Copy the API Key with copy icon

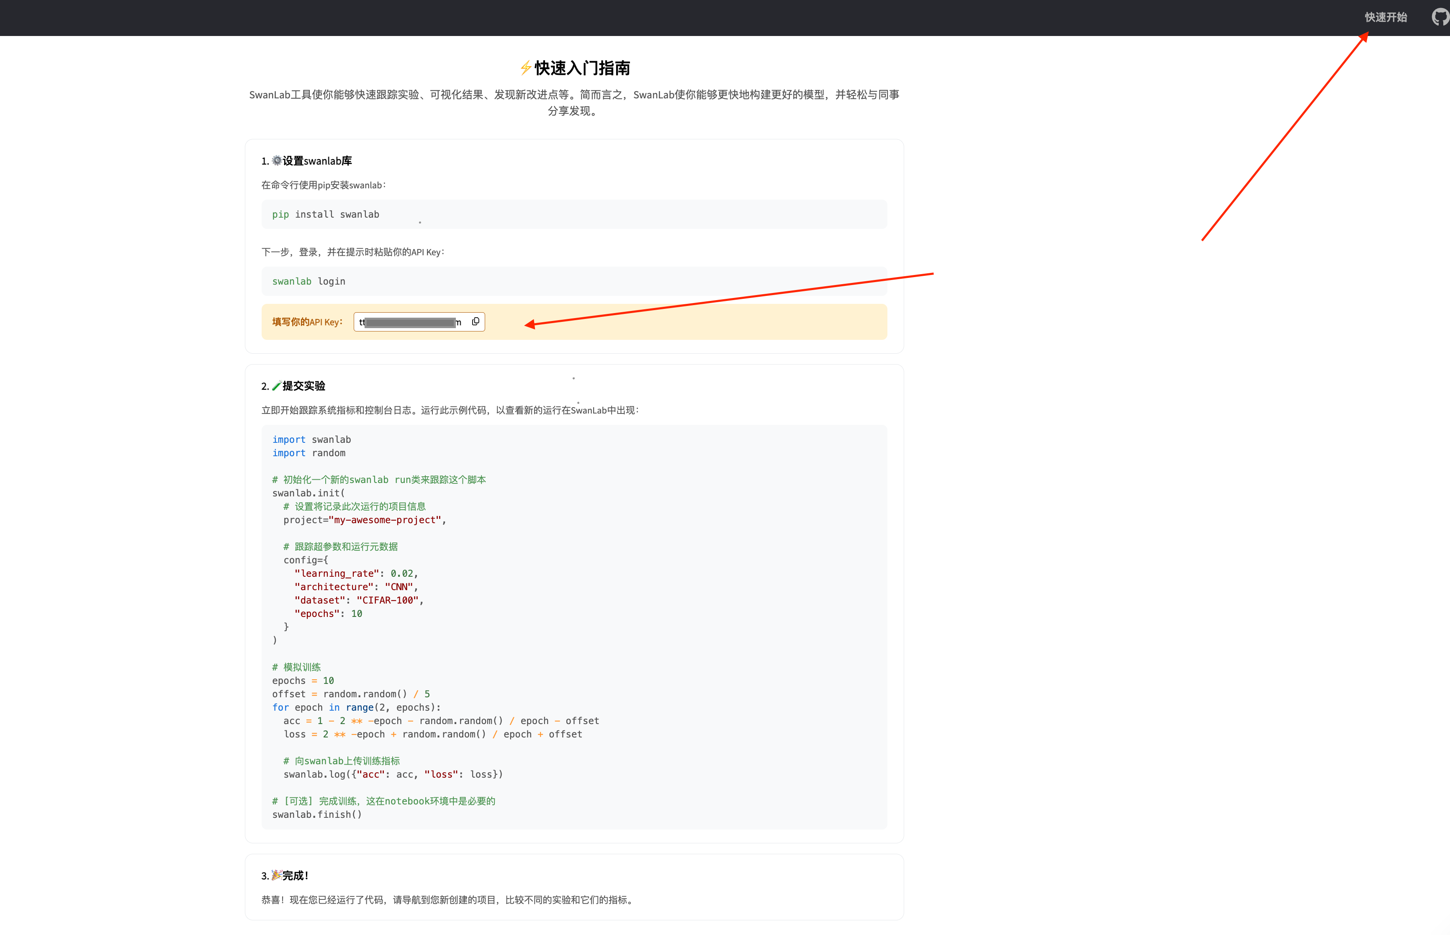pos(476,322)
